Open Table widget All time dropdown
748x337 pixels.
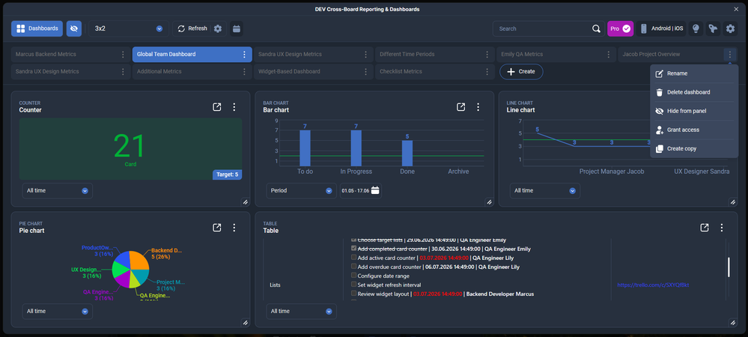click(302, 312)
